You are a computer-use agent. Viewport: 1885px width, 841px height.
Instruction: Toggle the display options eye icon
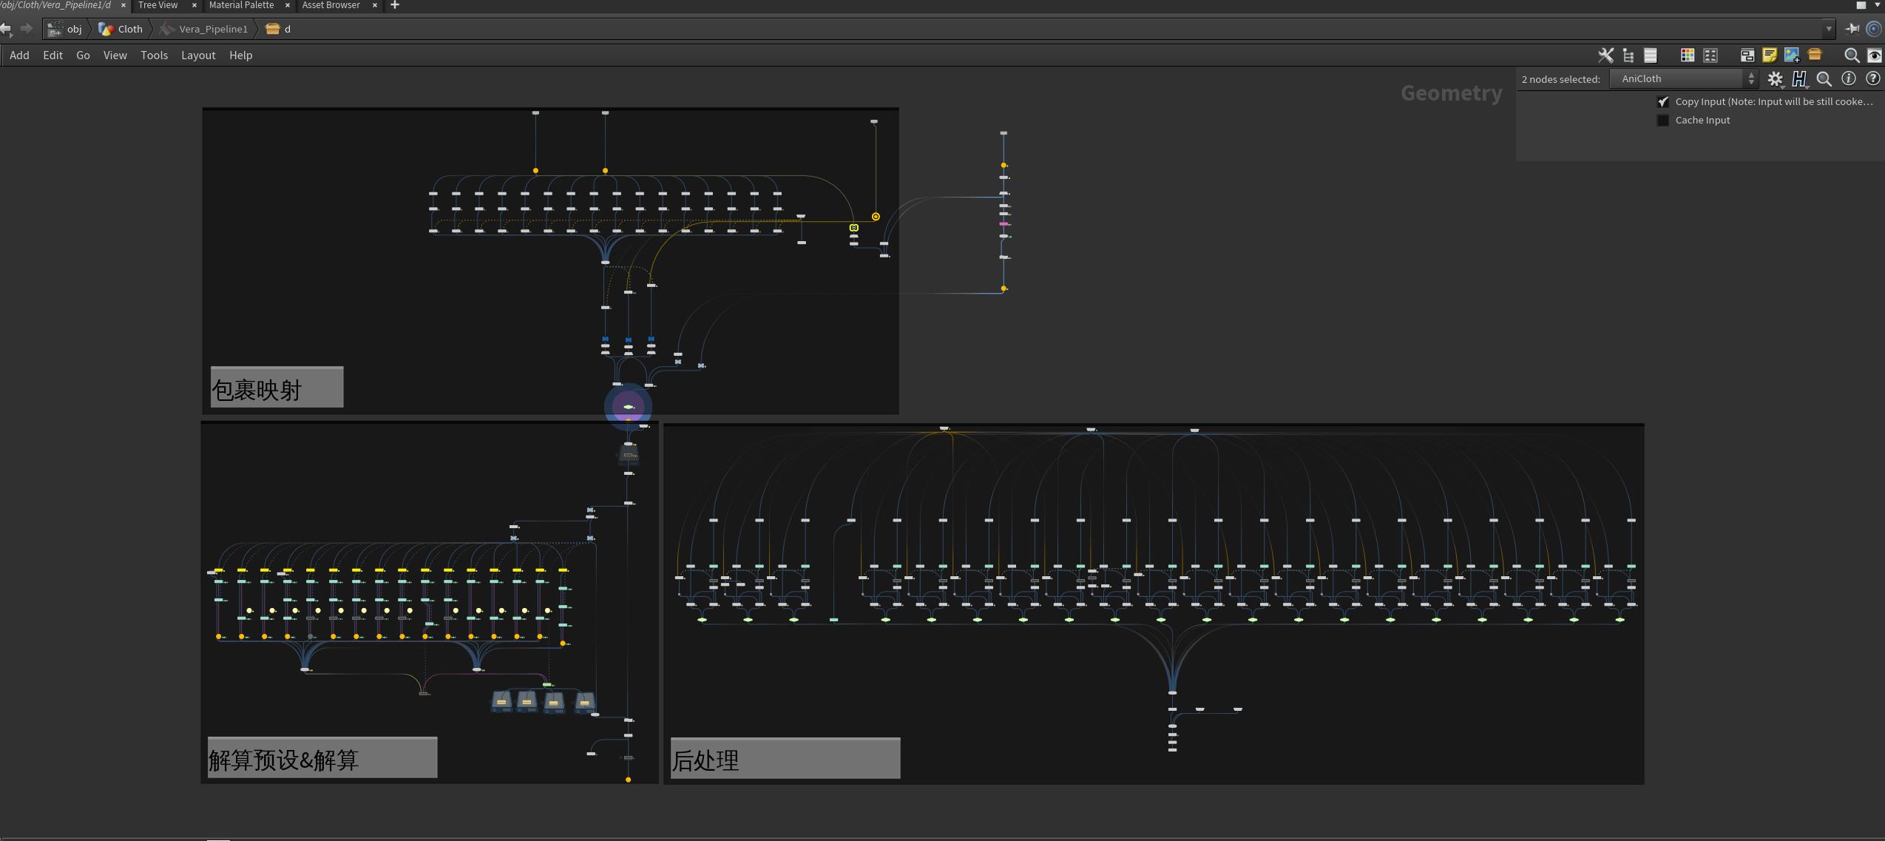[1874, 55]
